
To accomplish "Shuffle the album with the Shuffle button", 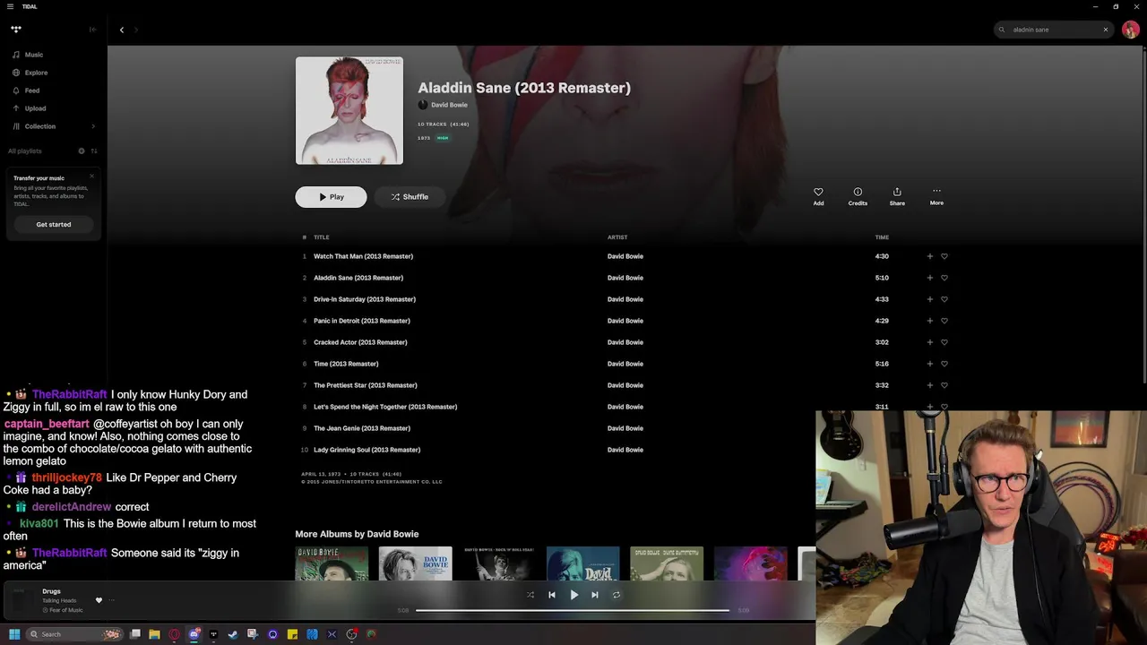I will 410,197.
